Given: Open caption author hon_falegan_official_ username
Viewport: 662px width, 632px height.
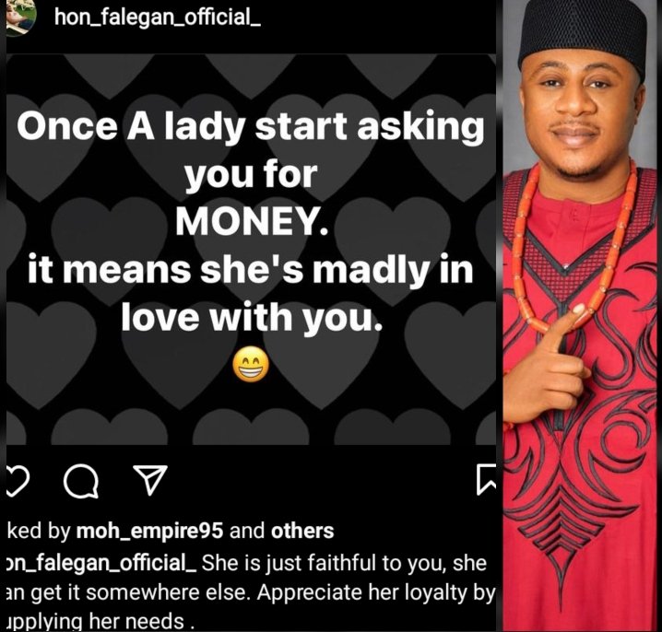Looking at the screenshot, I should (x=101, y=563).
